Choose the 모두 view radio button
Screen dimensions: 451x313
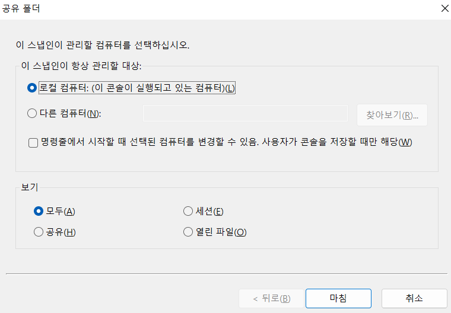[39, 211]
